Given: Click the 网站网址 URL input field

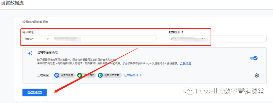Looking at the screenshot, I should [104, 39].
